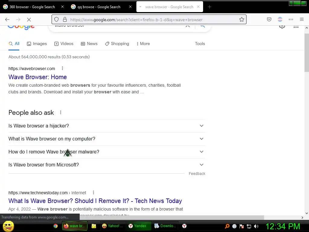Click the orange search tray icon
The width and height of the screenshot is (309, 232).
pyautogui.click(x=227, y=226)
